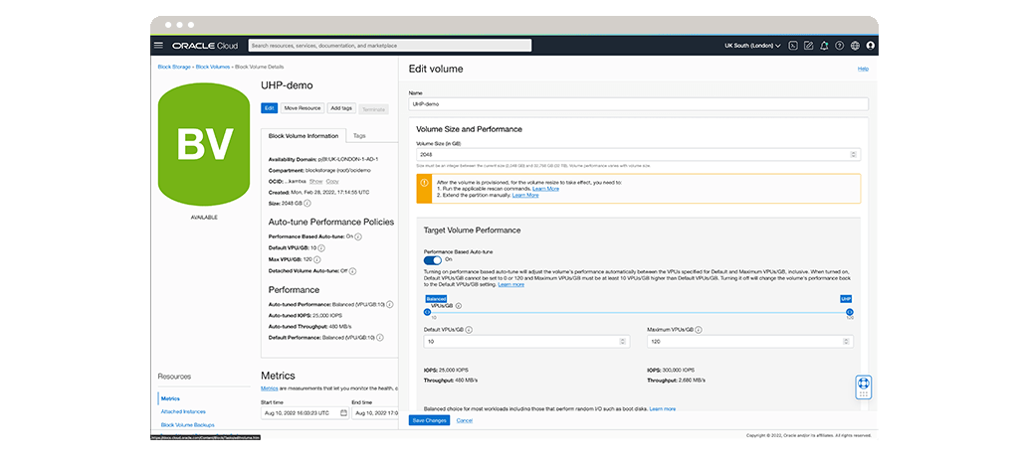Click the Default VPUs/GB input field

tap(526, 342)
